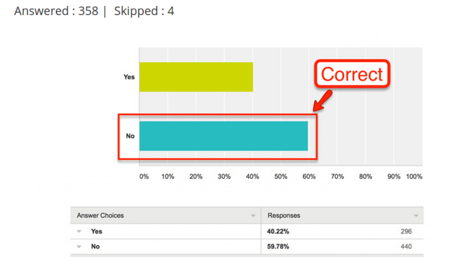Click the 296 response count
This screenshot has height=257, width=458.
406,231
